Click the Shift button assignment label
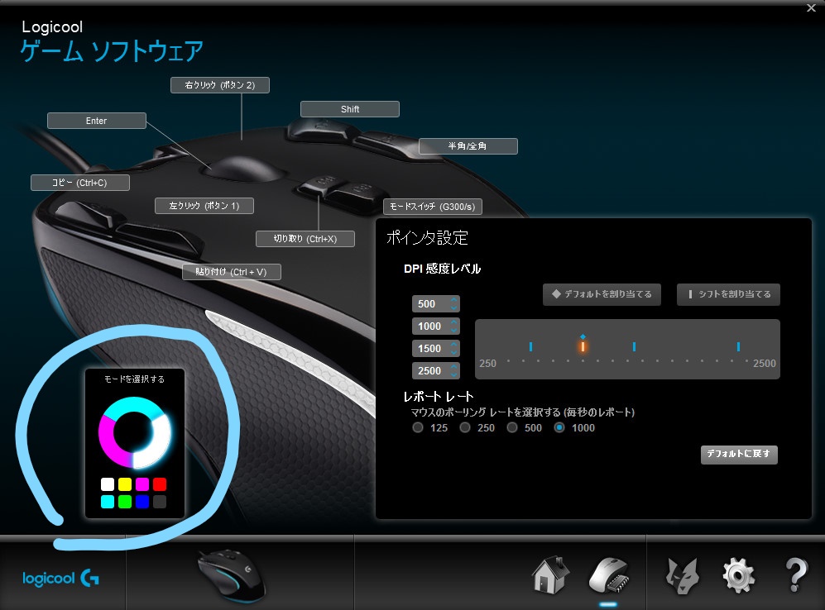 pos(350,109)
